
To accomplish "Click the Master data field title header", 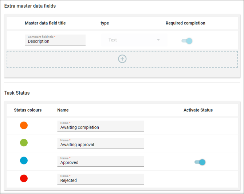I will coord(45,23).
